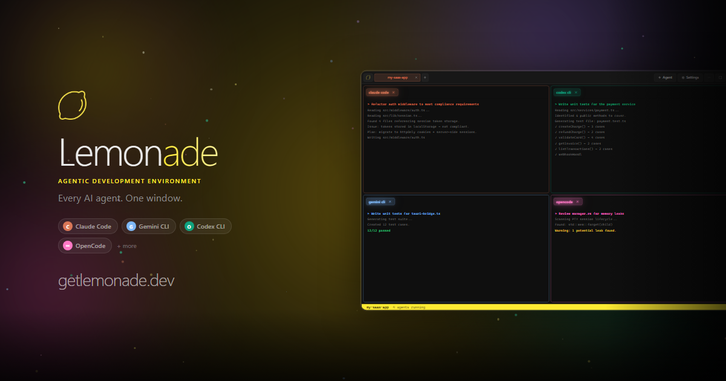
Task: Click the Codex CLI pill
Action: pyautogui.click(x=206, y=226)
